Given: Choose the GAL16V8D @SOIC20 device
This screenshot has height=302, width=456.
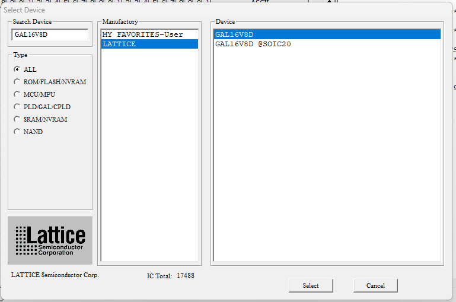Looking at the screenshot, I should tap(253, 44).
